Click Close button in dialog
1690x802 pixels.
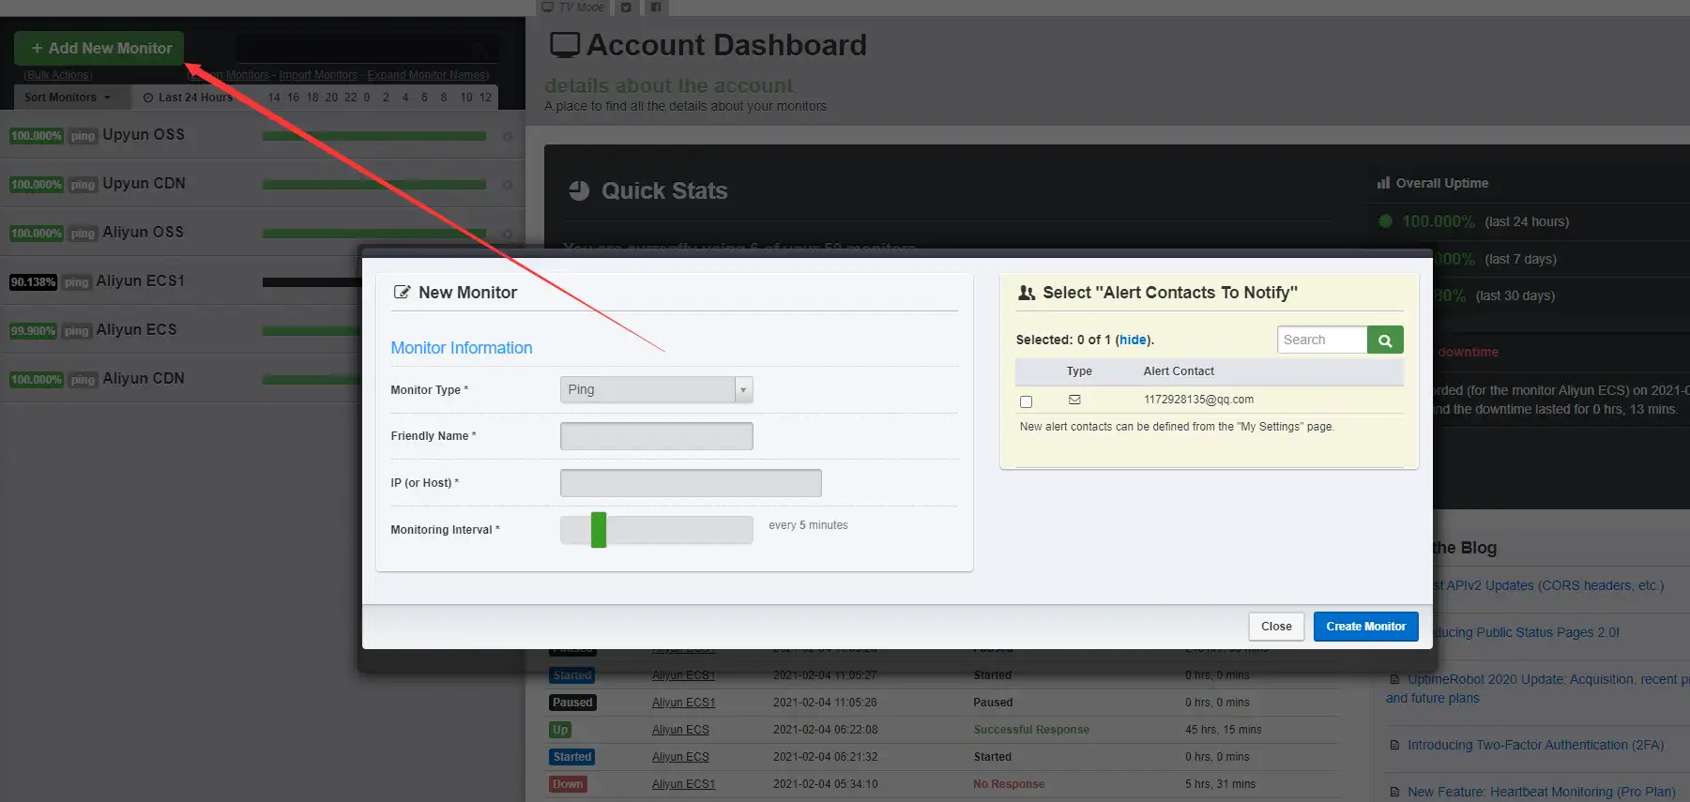click(1276, 627)
